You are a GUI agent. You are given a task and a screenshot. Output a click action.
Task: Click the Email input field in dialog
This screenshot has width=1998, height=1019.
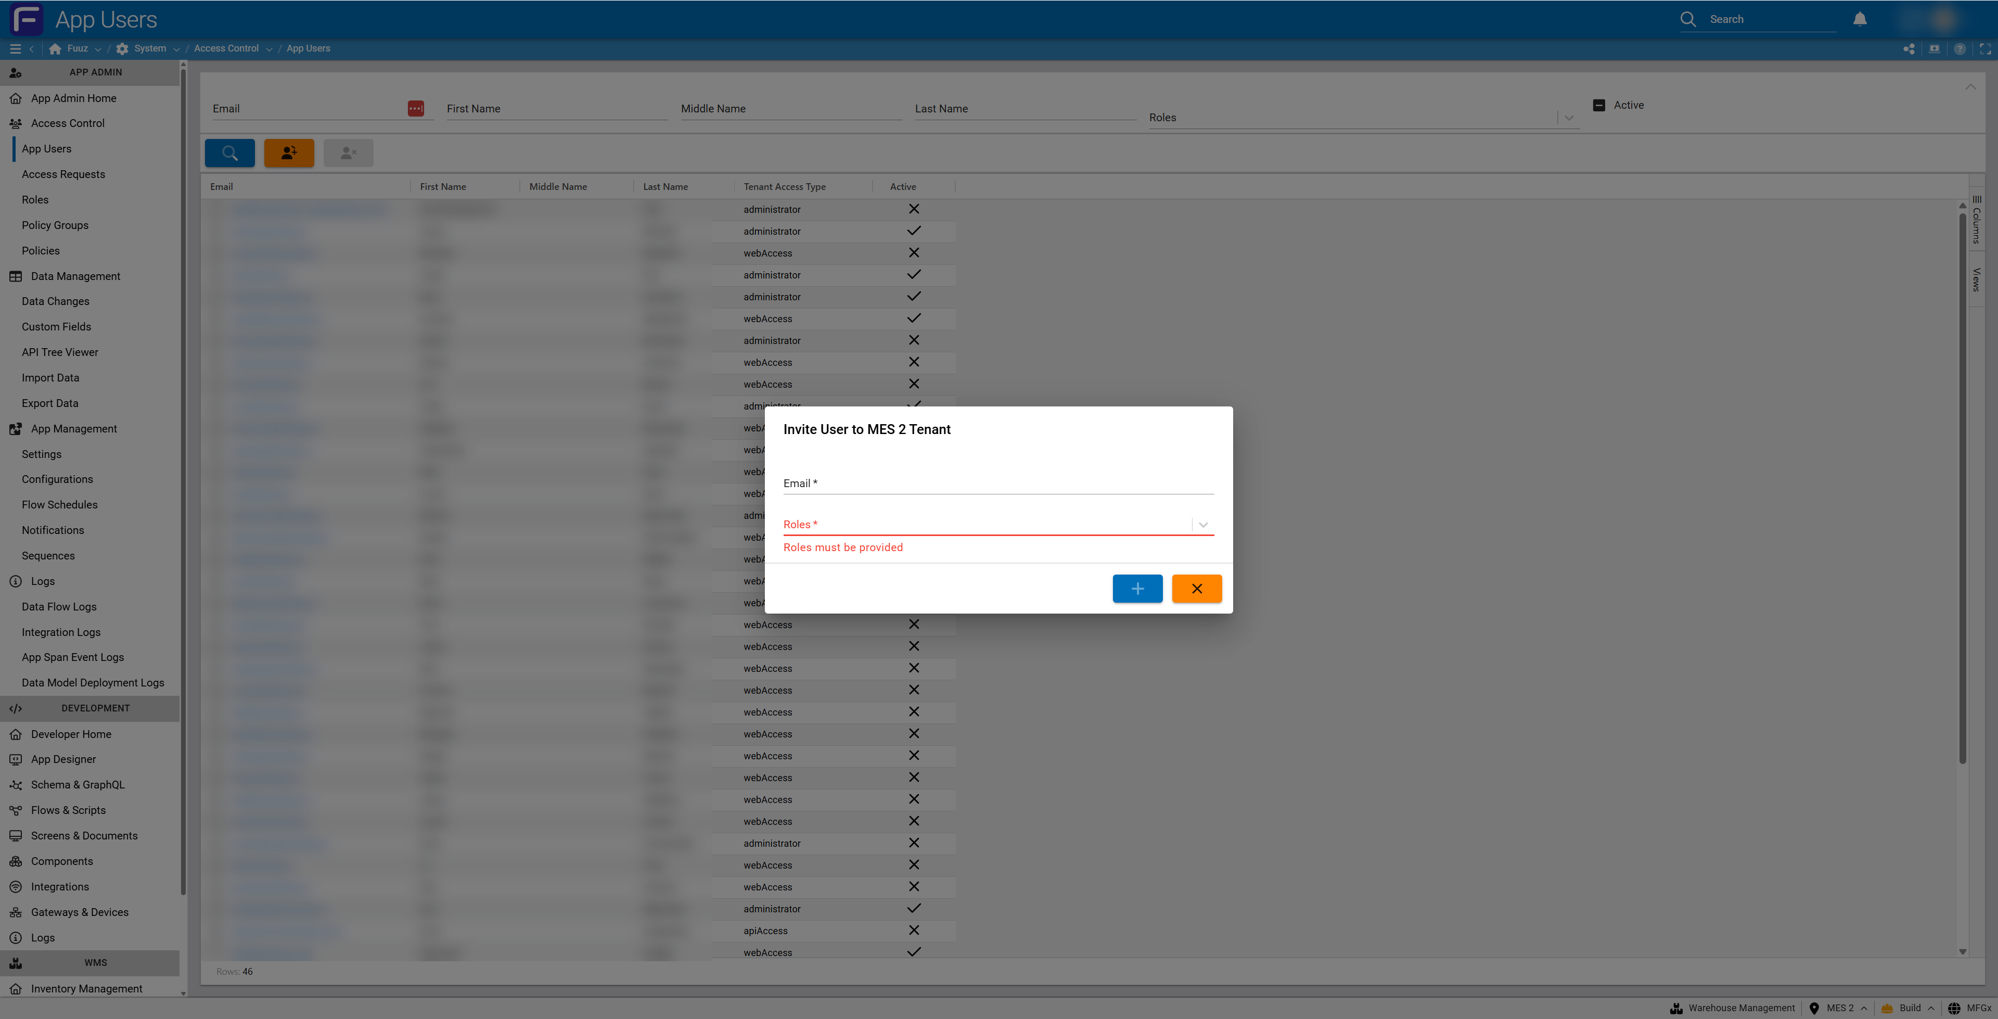(997, 483)
